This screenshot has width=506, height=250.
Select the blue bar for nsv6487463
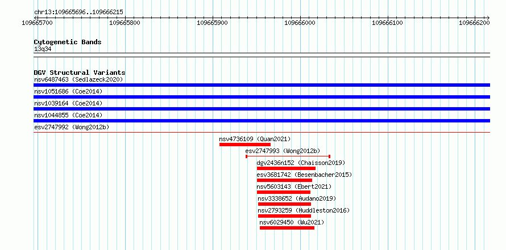tap(262, 85)
